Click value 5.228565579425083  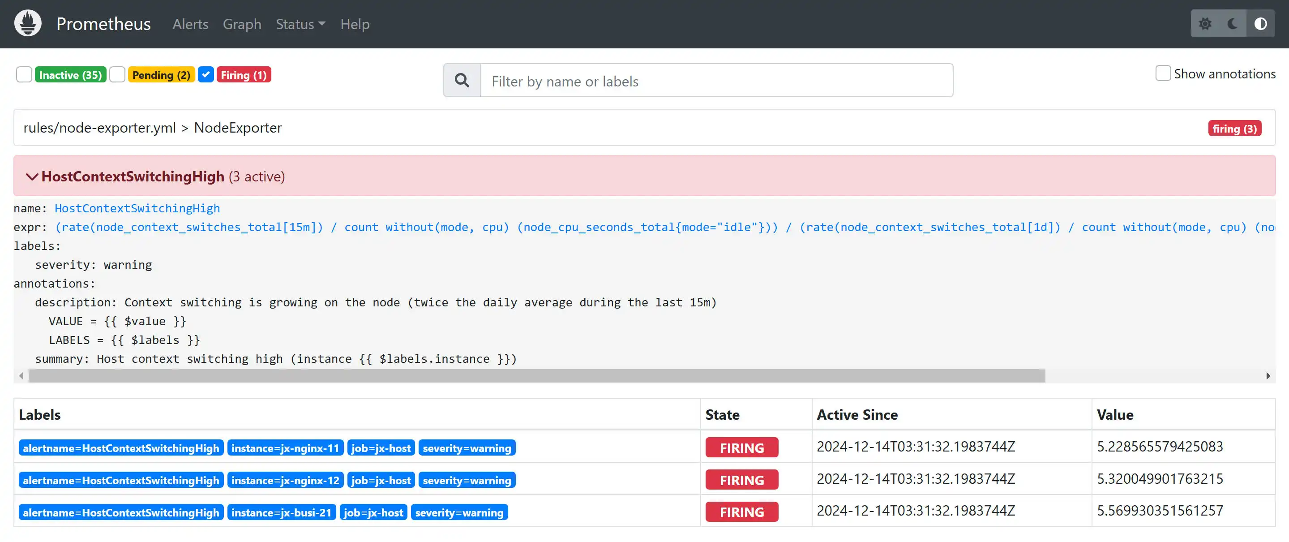pos(1160,447)
